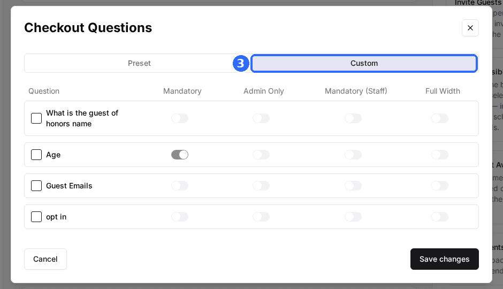
Task: Click the 'opt in' question label
Action: coord(56,217)
